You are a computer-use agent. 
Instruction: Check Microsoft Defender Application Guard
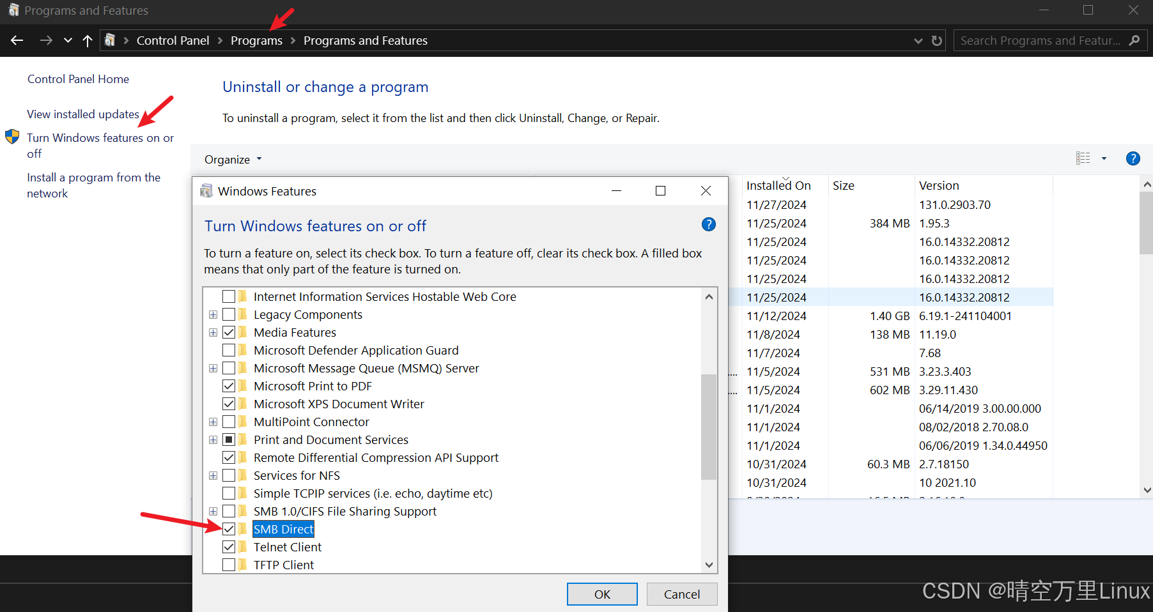coord(229,350)
